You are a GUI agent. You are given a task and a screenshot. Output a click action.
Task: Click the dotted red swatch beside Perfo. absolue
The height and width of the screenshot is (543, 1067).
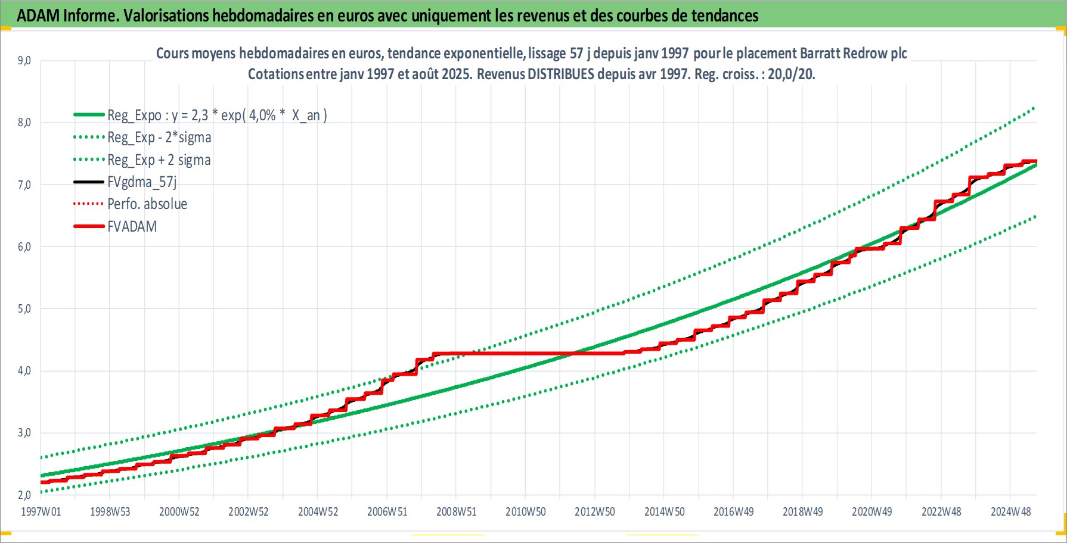click(x=89, y=204)
